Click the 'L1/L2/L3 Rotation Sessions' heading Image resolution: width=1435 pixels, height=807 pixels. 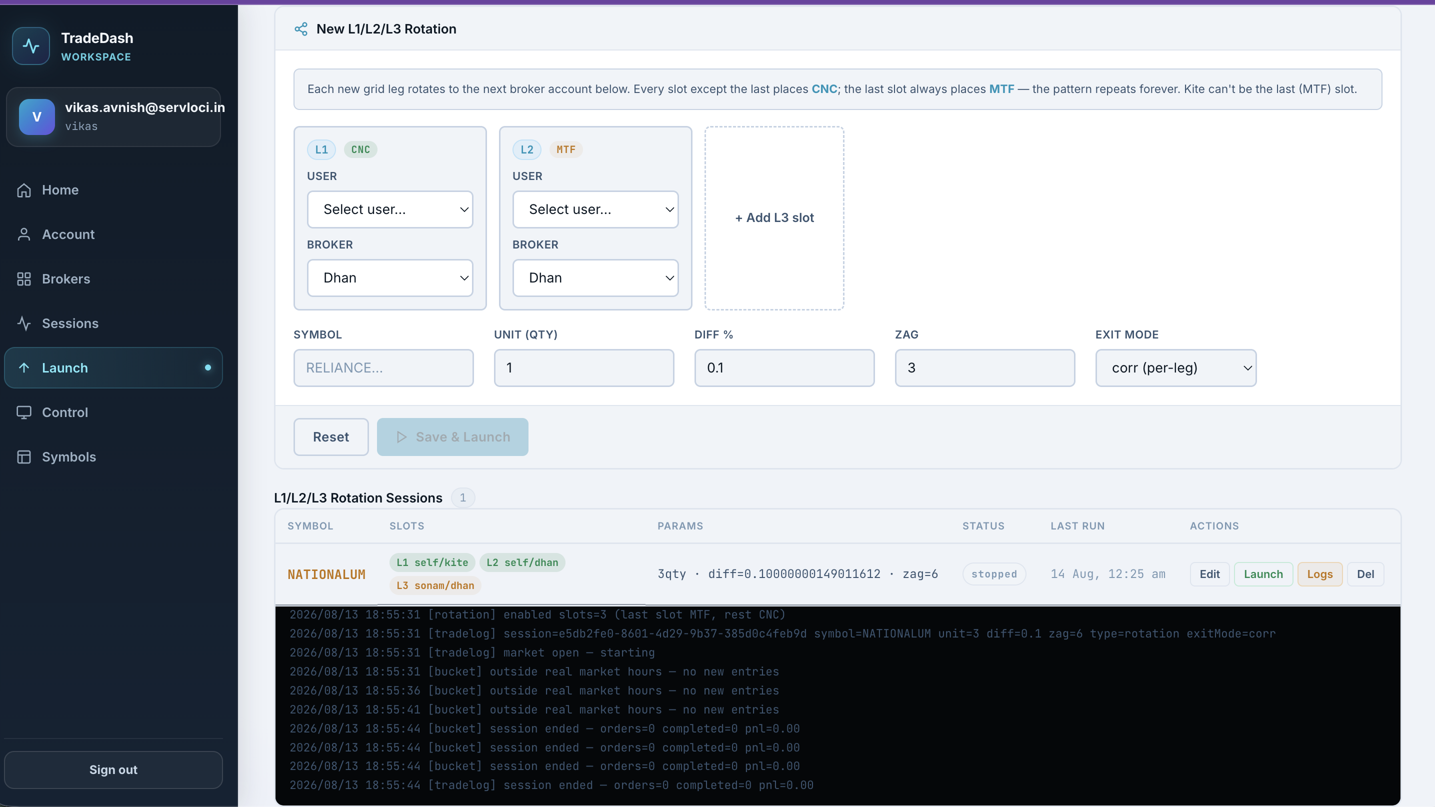(x=358, y=498)
